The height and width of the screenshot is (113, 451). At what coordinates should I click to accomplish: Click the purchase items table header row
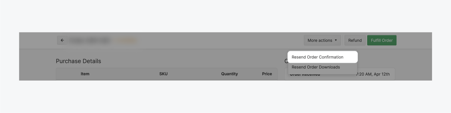(x=166, y=74)
